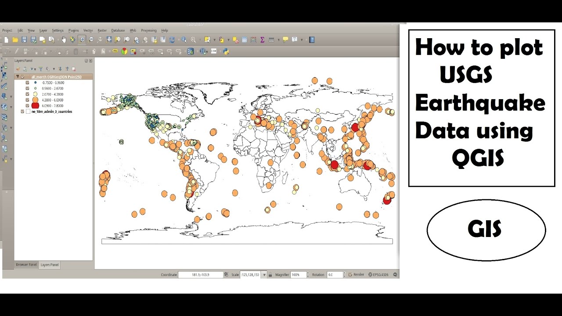Click the CSW catalog search icon
562x316 pixels.
pyautogui.click(x=214, y=51)
